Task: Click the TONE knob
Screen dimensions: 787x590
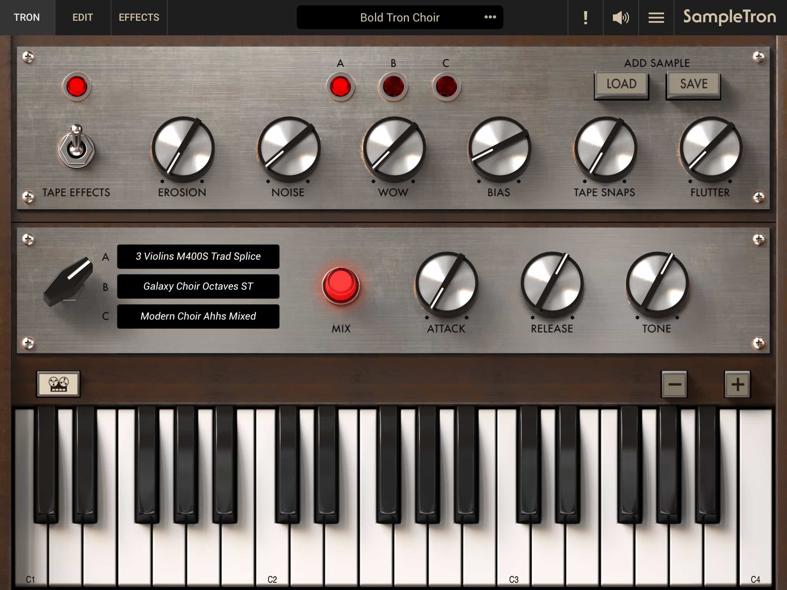Action: click(x=657, y=284)
